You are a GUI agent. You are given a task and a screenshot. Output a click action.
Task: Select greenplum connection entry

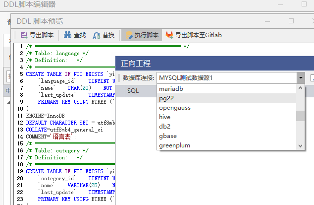226,145
